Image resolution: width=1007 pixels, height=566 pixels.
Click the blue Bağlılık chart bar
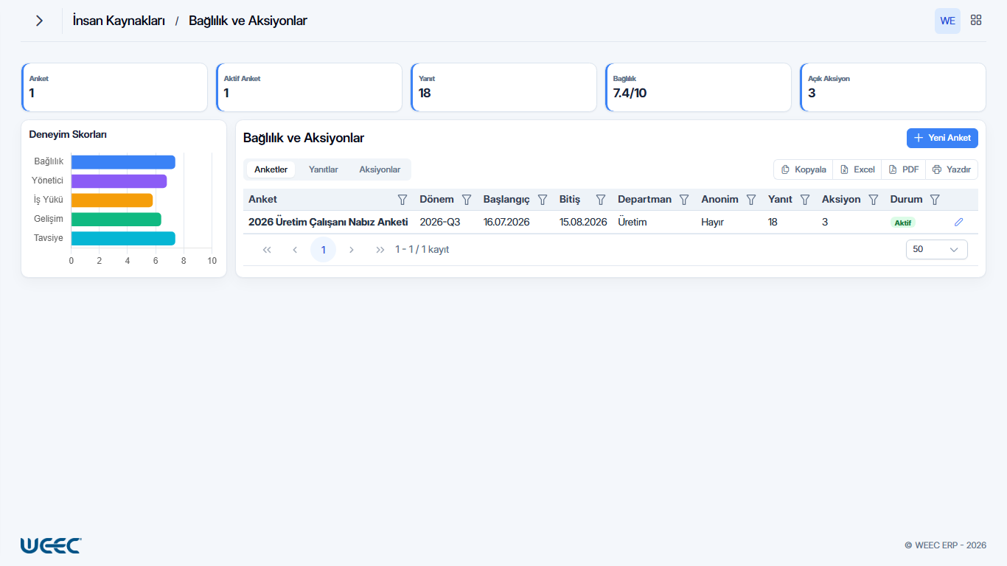point(123,162)
